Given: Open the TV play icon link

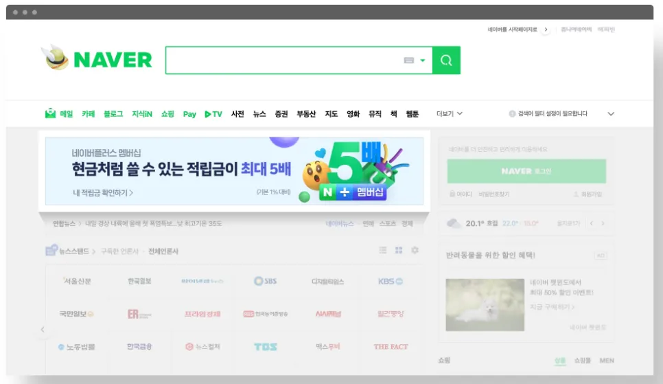Looking at the screenshot, I should tap(213, 114).
